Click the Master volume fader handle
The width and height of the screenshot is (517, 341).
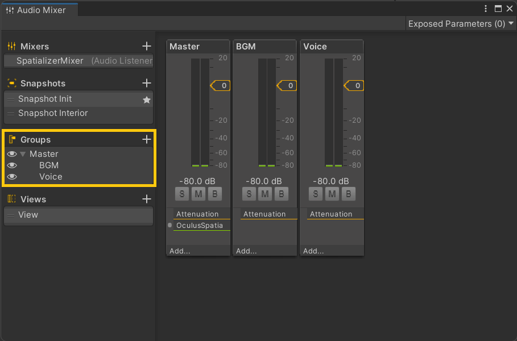220,86
